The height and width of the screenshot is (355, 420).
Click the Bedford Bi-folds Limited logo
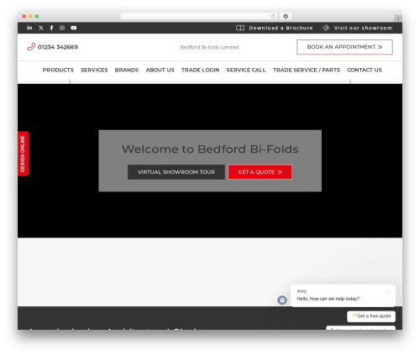209,47
